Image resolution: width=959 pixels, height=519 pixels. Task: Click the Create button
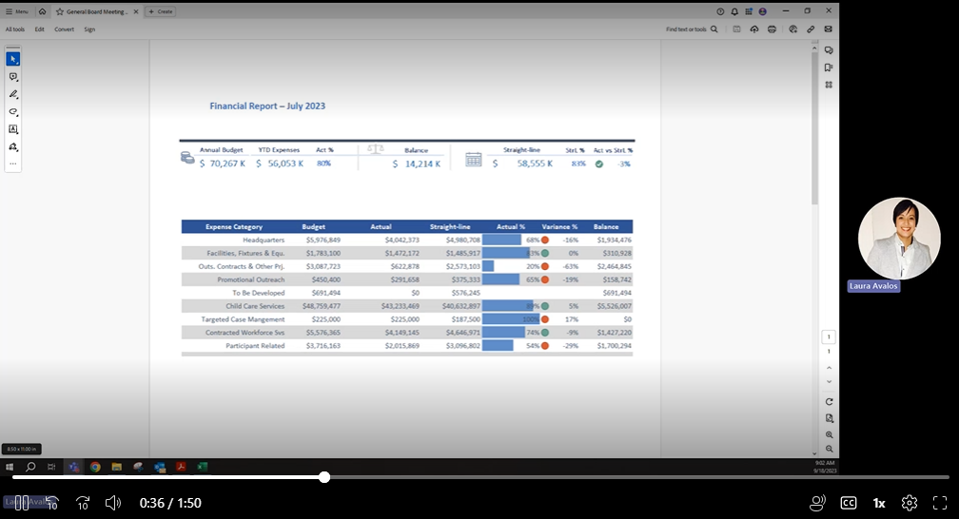161,11
